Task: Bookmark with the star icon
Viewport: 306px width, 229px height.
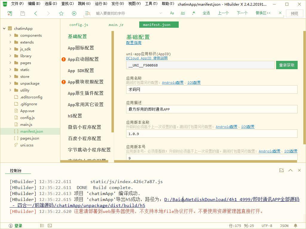Action: (61, 13)
